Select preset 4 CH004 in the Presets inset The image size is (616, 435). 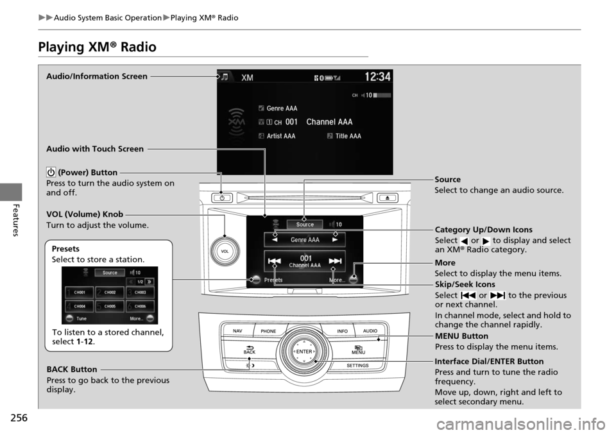pyautogui.click(x=80, y=306)
